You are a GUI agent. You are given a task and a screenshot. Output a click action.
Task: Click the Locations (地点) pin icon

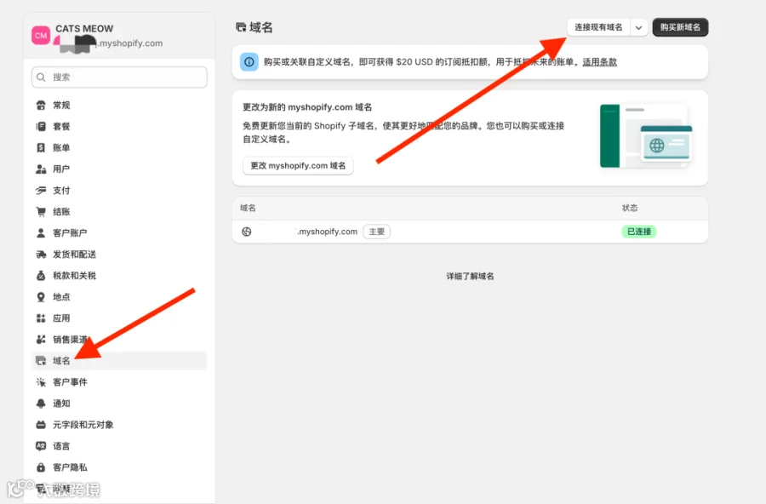click(41, 297)
